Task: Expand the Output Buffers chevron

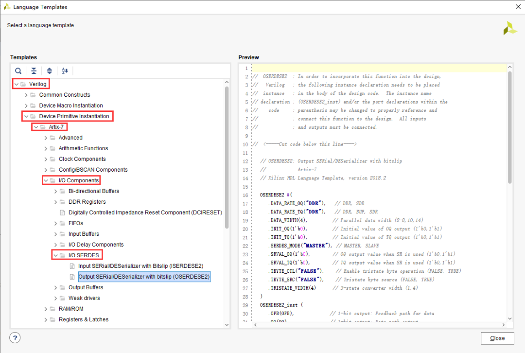Action: point(55,288)
